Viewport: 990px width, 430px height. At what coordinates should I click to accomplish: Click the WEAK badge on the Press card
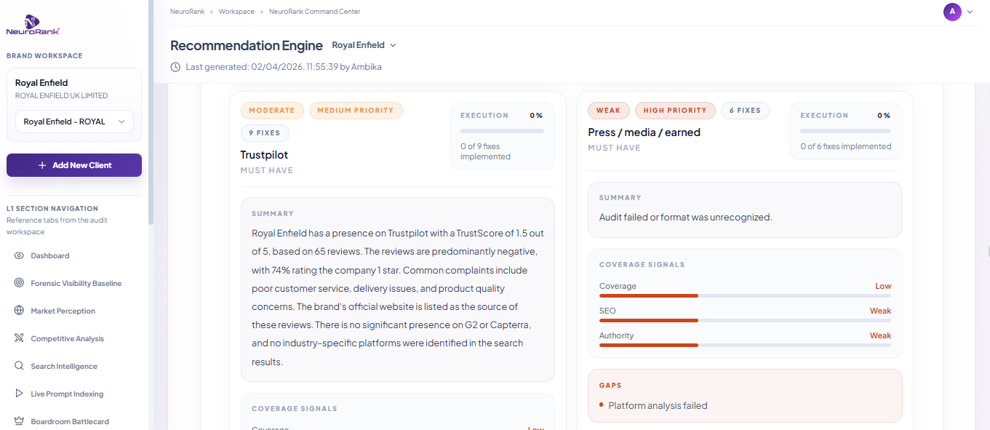coord(608,111)
